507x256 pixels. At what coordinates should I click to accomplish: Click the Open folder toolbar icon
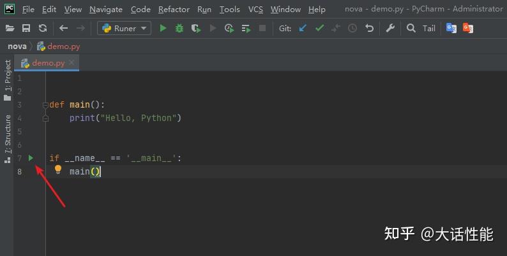coord(10,29)
